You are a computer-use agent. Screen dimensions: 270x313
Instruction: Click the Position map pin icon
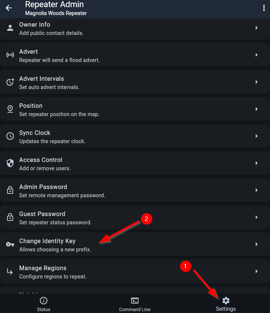(10, 109)
